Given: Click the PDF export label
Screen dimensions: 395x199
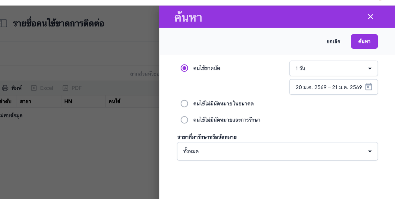Looking at the screenshot, I should pyautogui.click(x=76, y=88).
